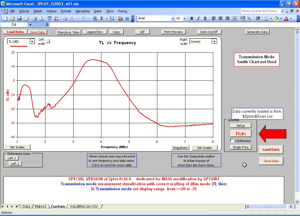Switch to the KALIBRACJA-CSV sheet tab

click(84, 207)
